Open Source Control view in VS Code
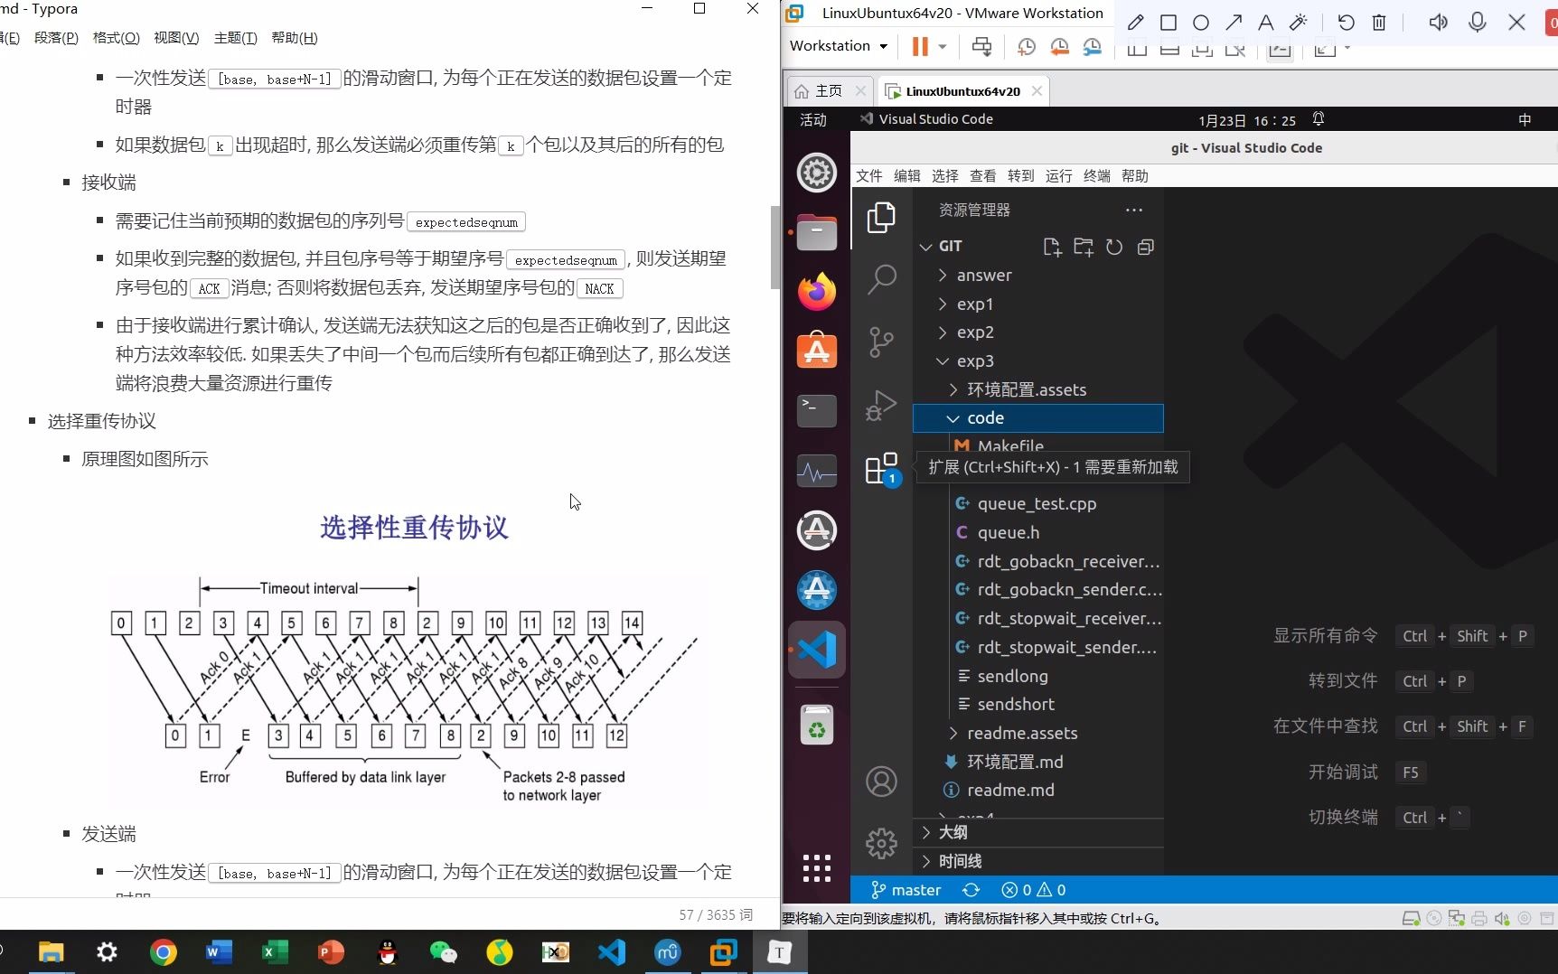Screen dimensions: 1558x974 click(x=880, y=342)
